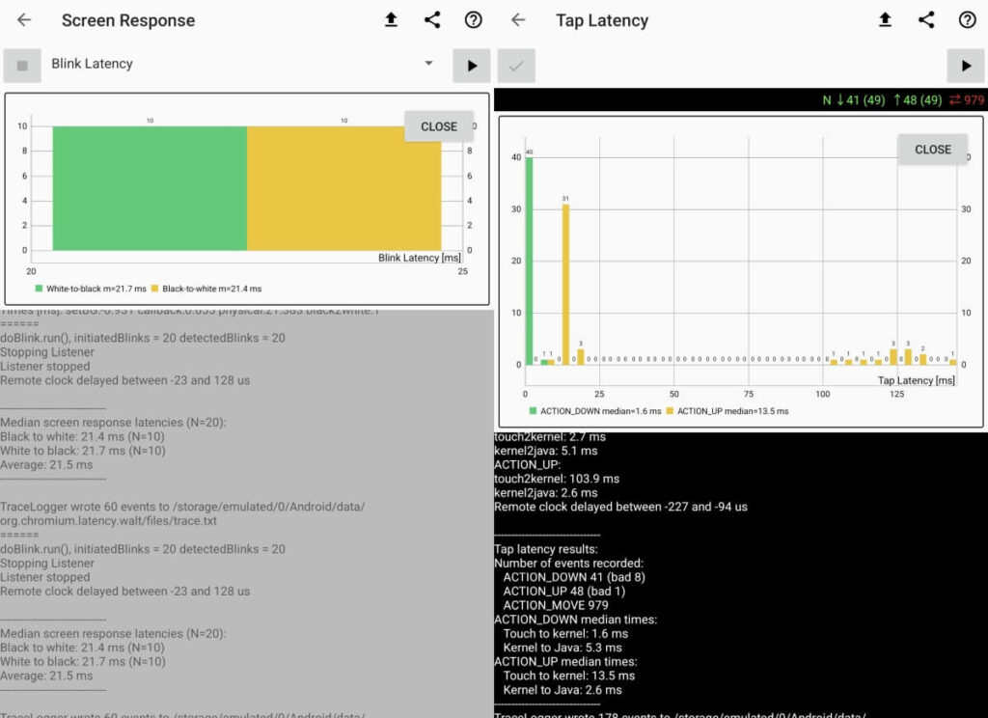Screen dimensions: 988x718
Task: Close the Tap Latency histogram chart
Action: (x=933, y=150)
